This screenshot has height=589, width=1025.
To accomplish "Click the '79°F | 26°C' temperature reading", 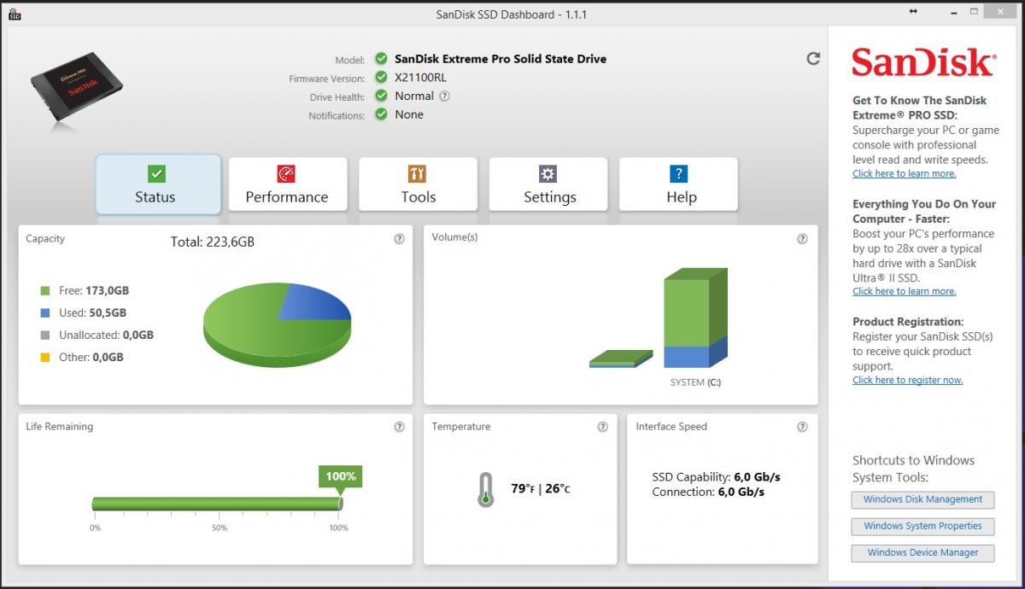I will (x=541, y=489).
